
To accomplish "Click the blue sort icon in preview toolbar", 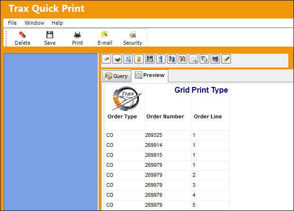I will 128,59.
